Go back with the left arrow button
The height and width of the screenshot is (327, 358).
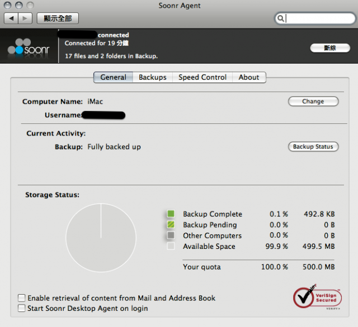[x=11, y=18]
